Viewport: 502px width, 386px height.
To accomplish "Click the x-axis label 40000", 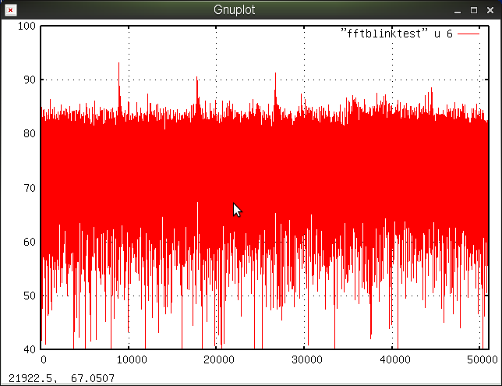I will click(394, 360).
